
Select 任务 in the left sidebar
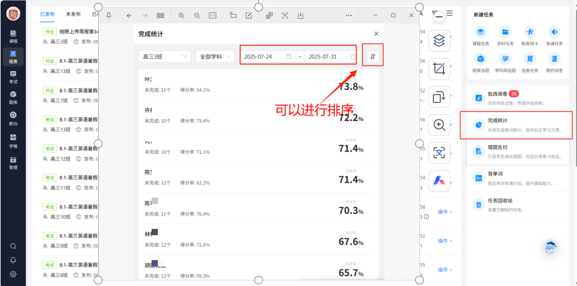13,57
